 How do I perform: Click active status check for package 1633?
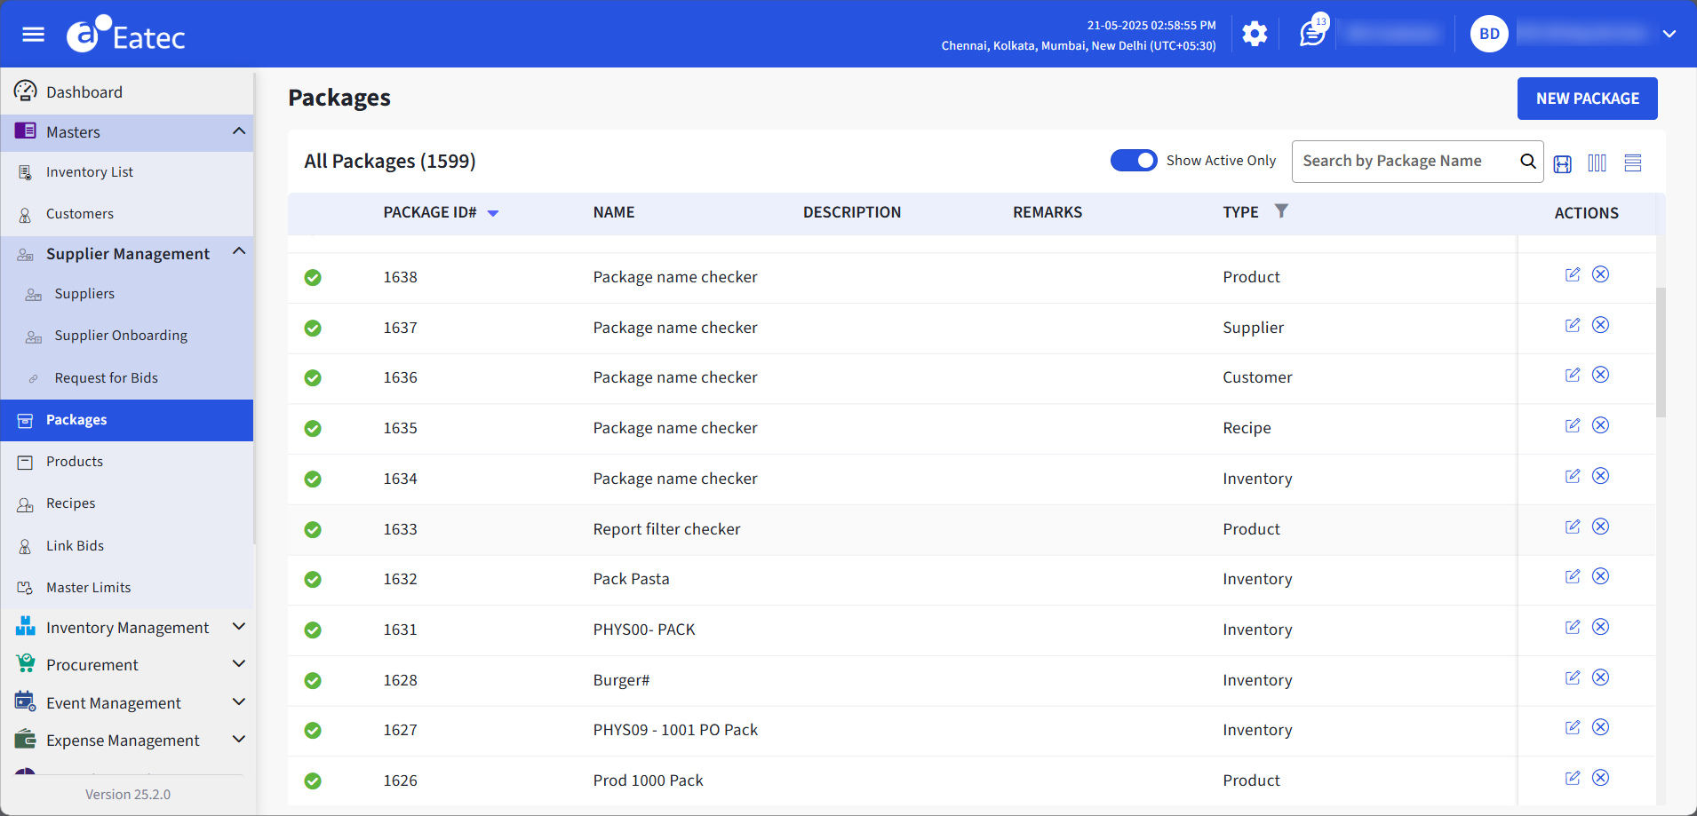[x=313, y=530]
